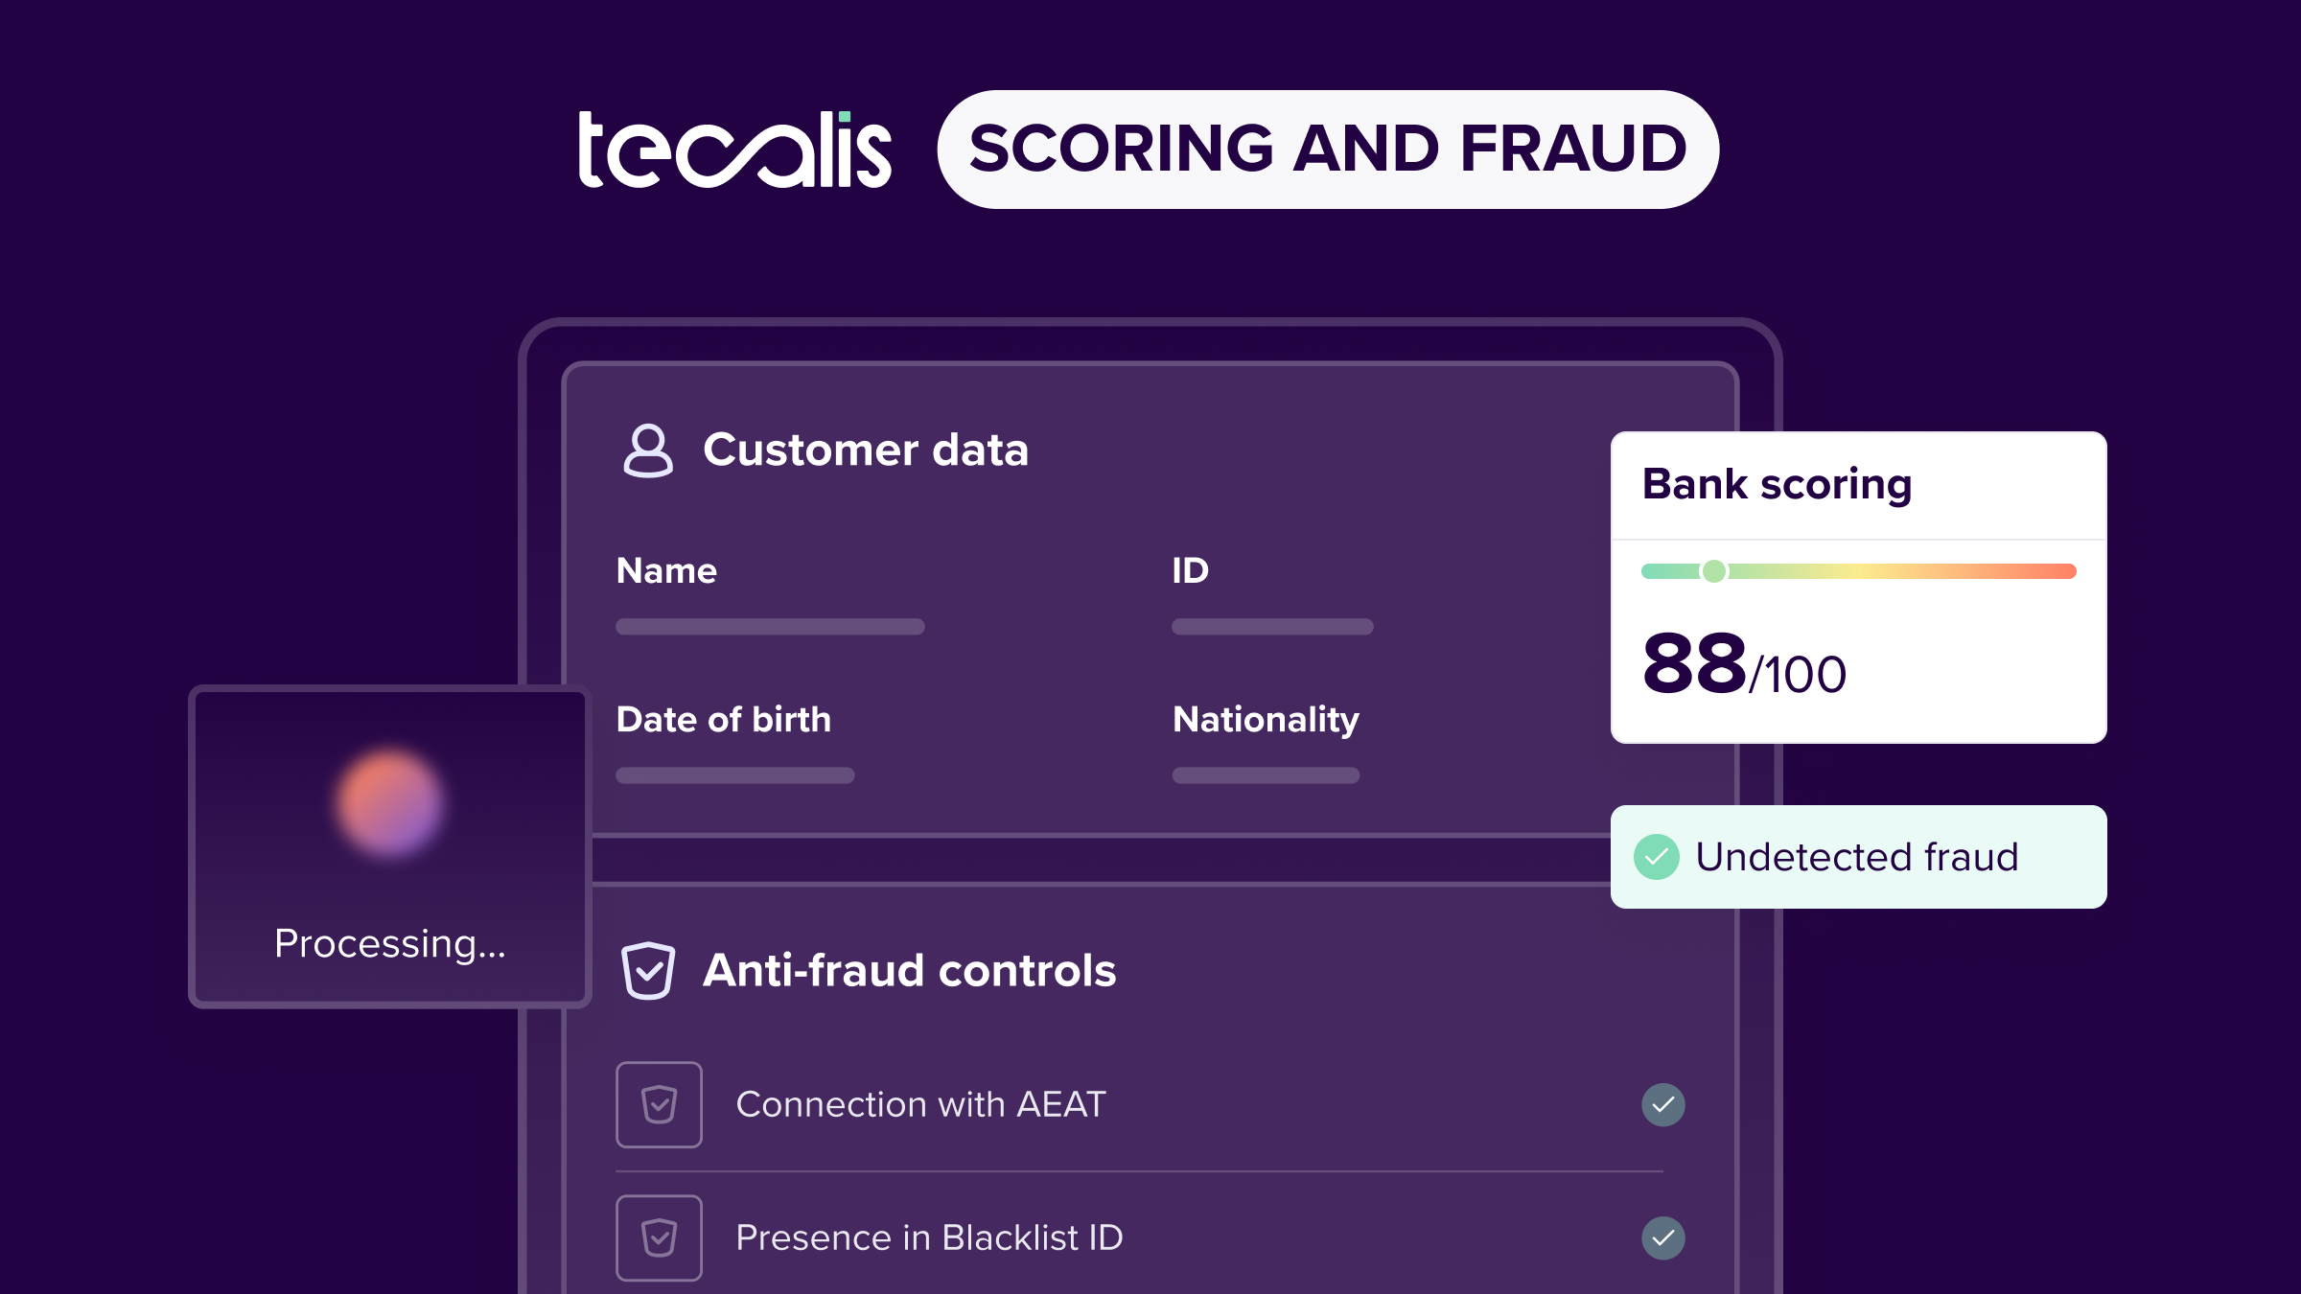The height and width of the screenshot is (1294, 2301).
Task: Click the Nationality field placeholder bar
Action: tap(1266, 775)
